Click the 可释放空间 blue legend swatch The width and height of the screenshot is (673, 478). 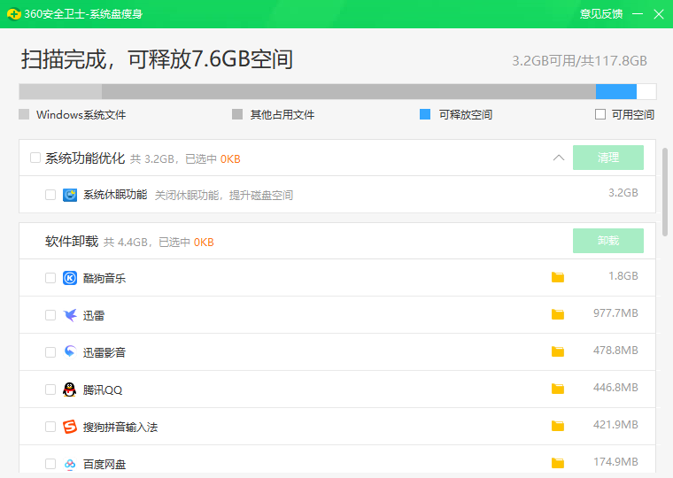(425, 114)
